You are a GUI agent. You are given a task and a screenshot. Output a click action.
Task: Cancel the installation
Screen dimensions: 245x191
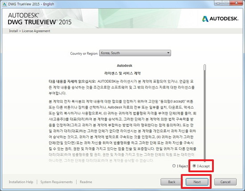(x=225, y=182)
